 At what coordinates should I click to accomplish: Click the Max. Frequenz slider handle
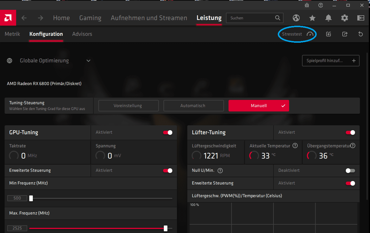[x=165, y=228]
